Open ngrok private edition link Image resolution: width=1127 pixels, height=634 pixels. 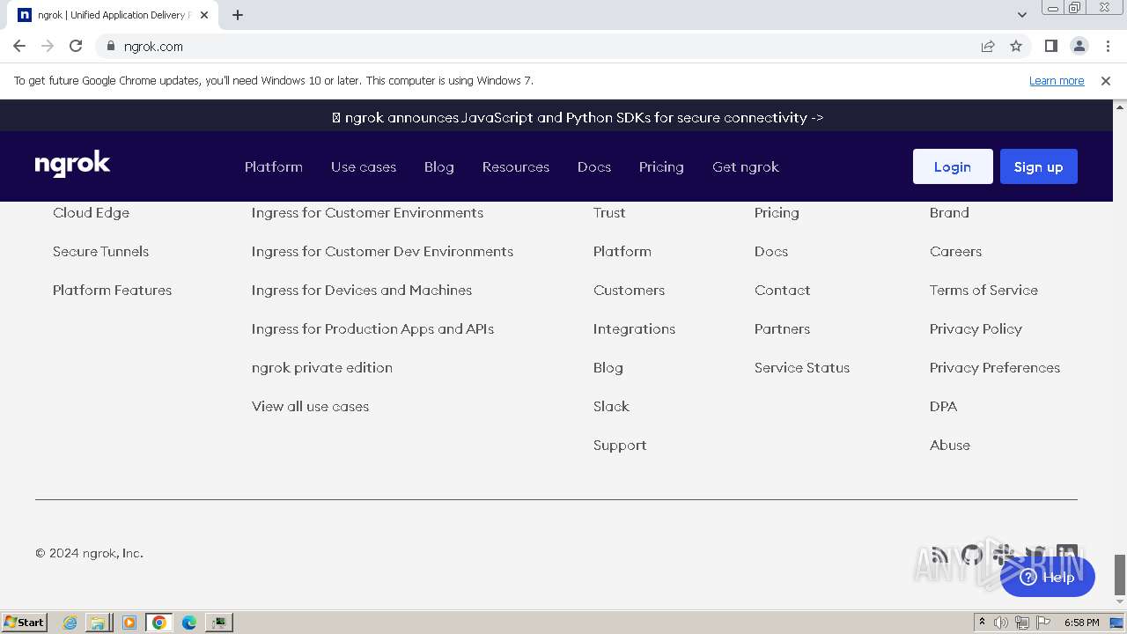click(x=322, y=367)
